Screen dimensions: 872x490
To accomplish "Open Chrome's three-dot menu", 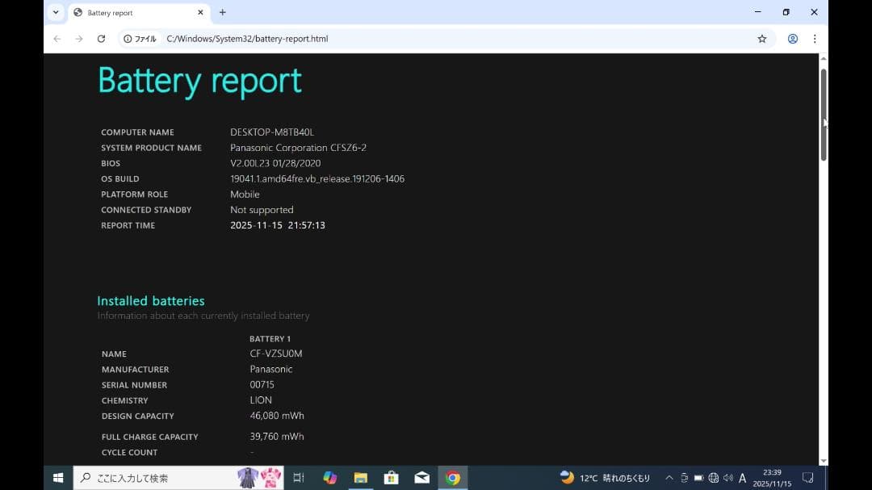I will pyautogui.click(x=814, y=39).
